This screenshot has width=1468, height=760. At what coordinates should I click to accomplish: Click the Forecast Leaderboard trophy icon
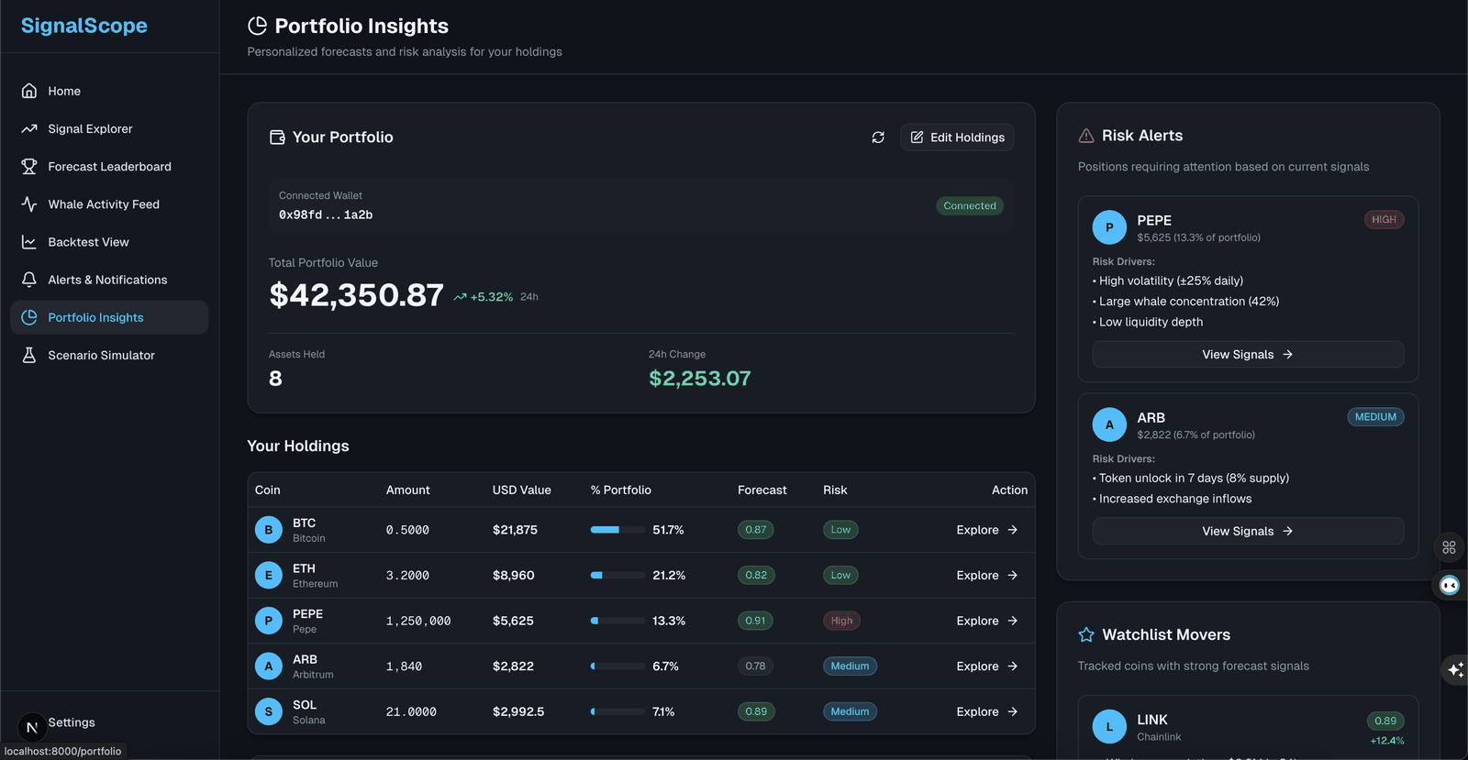pos(29,166)
